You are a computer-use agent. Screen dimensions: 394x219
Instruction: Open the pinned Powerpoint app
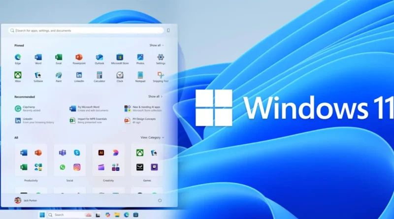(x=79, y=59)
